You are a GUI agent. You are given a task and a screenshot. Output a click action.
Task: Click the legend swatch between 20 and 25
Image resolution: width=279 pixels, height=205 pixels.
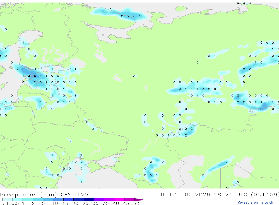(x=78, y=199)
